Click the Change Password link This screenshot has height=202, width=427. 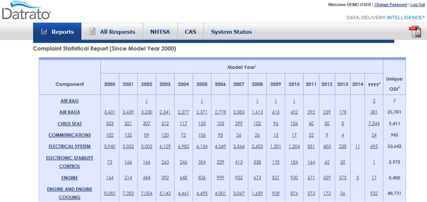point(391,5)
